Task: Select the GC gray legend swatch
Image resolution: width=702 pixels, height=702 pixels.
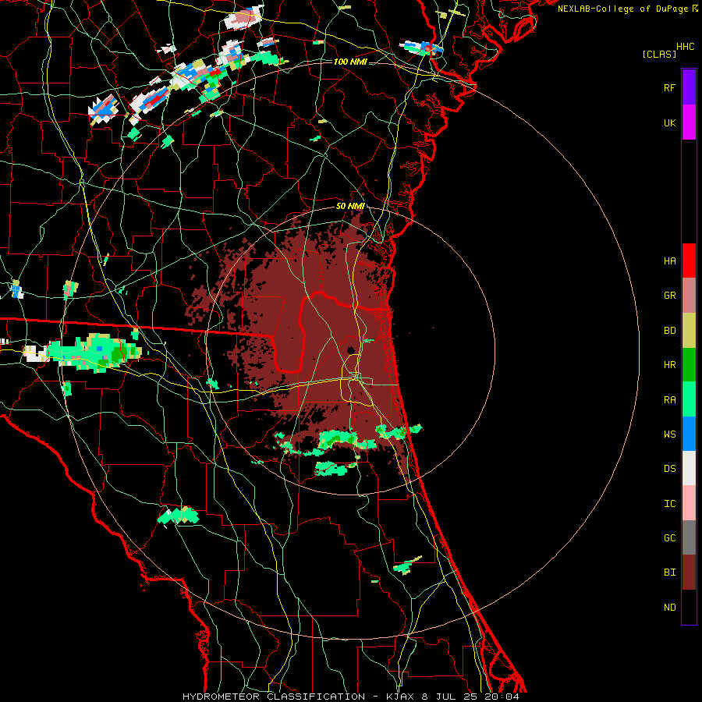Action: tap(689, 537)
